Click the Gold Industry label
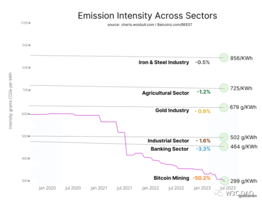 click(172, 110)
